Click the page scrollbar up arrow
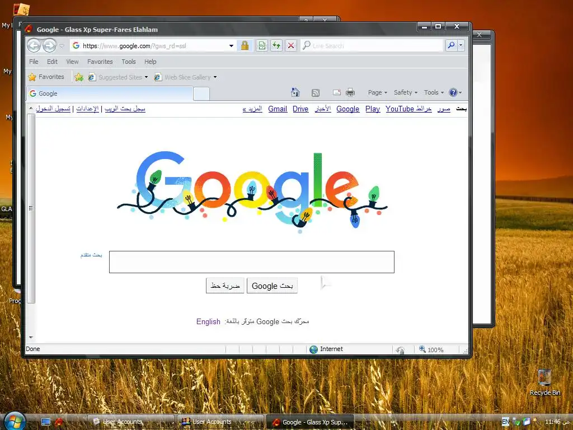The image size is (573, 430). 31,109
